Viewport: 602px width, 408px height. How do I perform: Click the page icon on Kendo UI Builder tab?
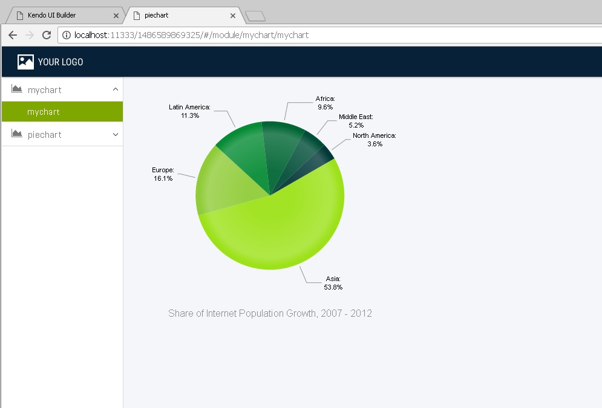pyautogui.click(x=20, y=15)
